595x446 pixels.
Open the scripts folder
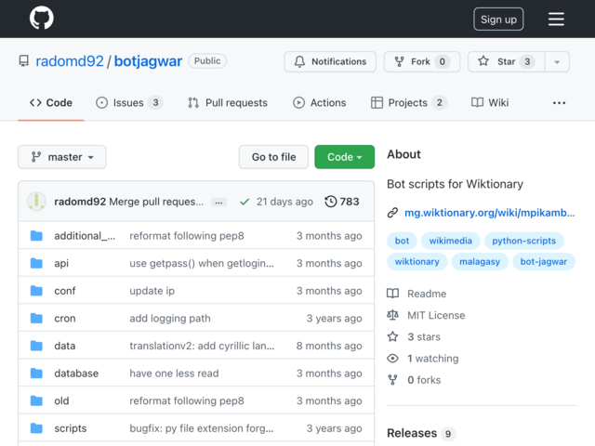coord(71,428)
